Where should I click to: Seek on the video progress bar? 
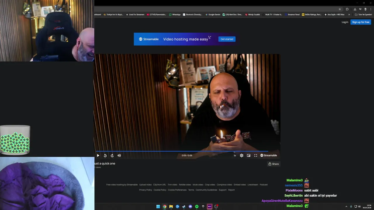click(187, 151)
